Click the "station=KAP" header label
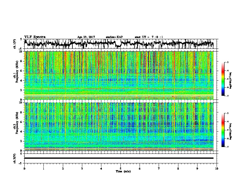 point(114,37)
